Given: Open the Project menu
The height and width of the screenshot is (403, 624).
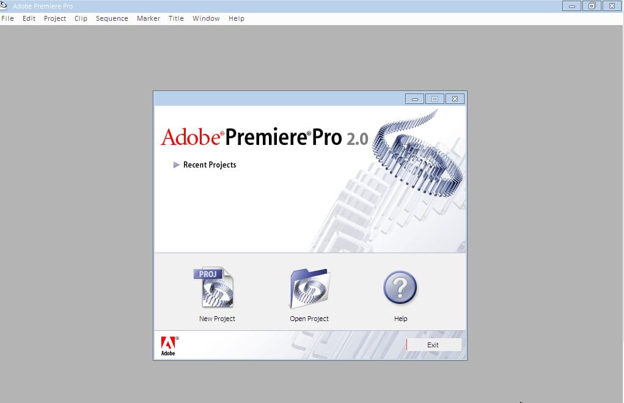Looking at the screenshot, I should (55, 18).
